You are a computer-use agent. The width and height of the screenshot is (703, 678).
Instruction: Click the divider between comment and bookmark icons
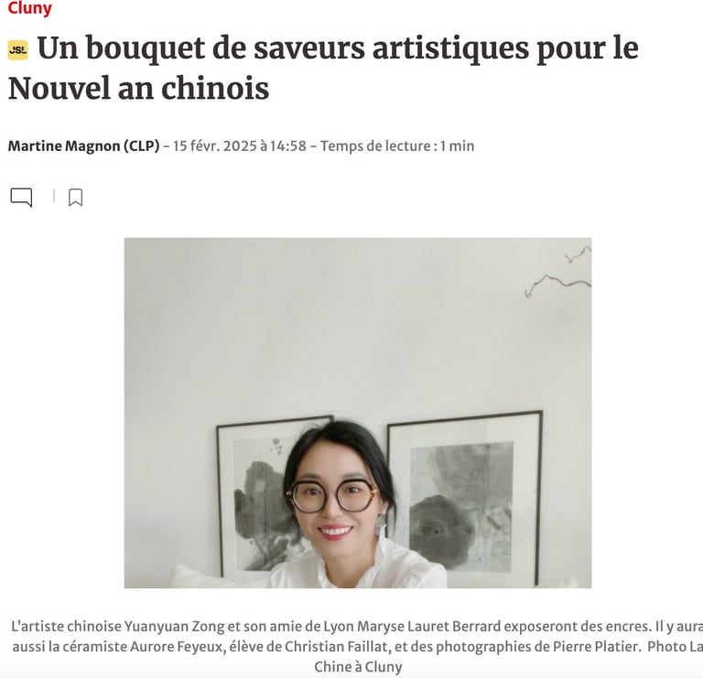point(54,197)
